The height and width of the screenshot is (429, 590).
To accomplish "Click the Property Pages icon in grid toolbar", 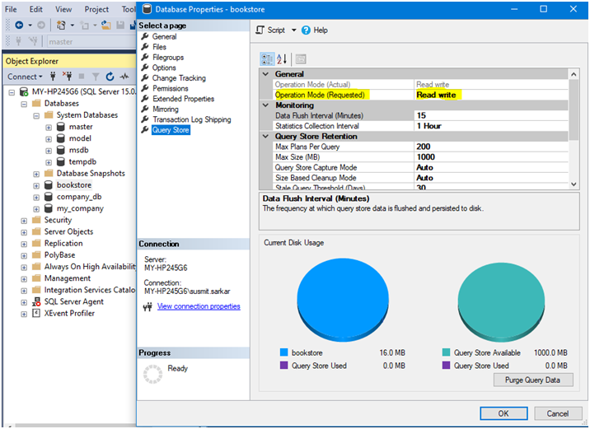I will tap(300, 59).
